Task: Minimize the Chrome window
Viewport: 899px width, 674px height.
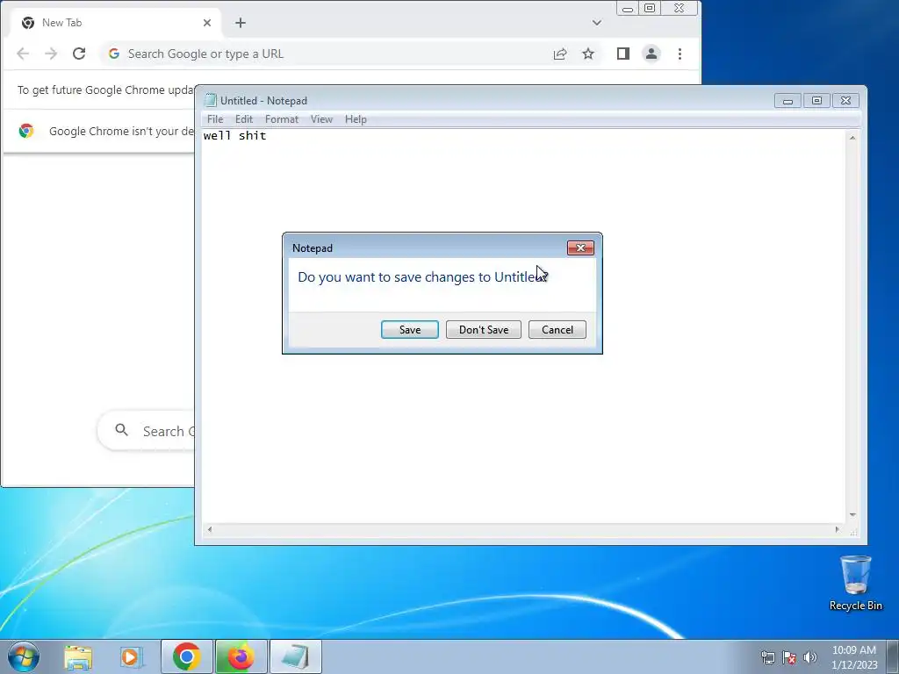Action: 628,9
